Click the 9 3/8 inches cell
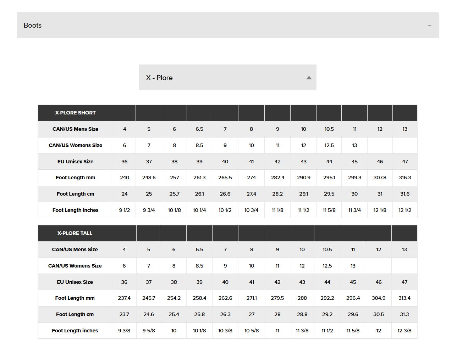The image size is (457, 343). [124, 331]
